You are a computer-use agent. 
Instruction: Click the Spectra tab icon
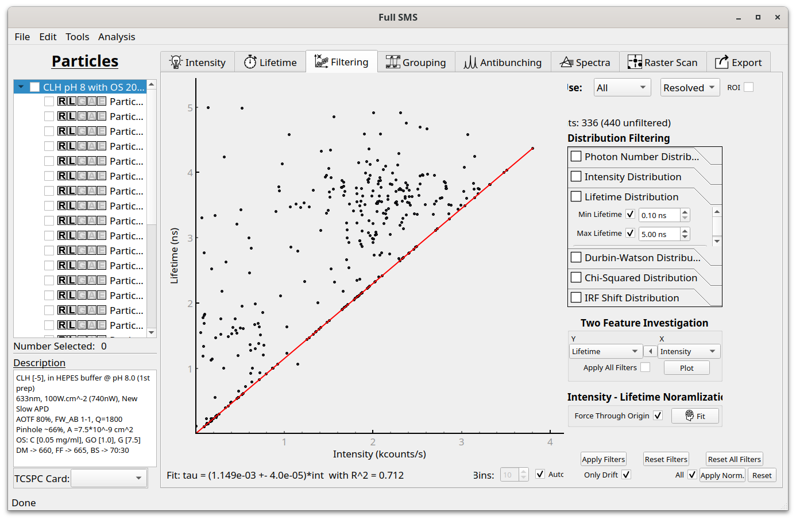pyautogui.click(x=567, y=62)
